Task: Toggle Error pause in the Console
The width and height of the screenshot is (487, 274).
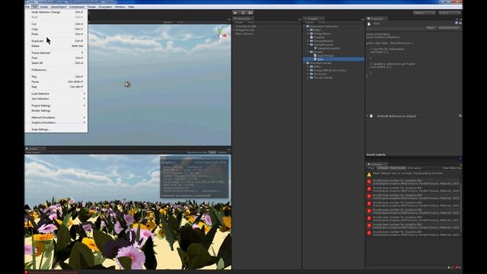Action: [414, 168]
